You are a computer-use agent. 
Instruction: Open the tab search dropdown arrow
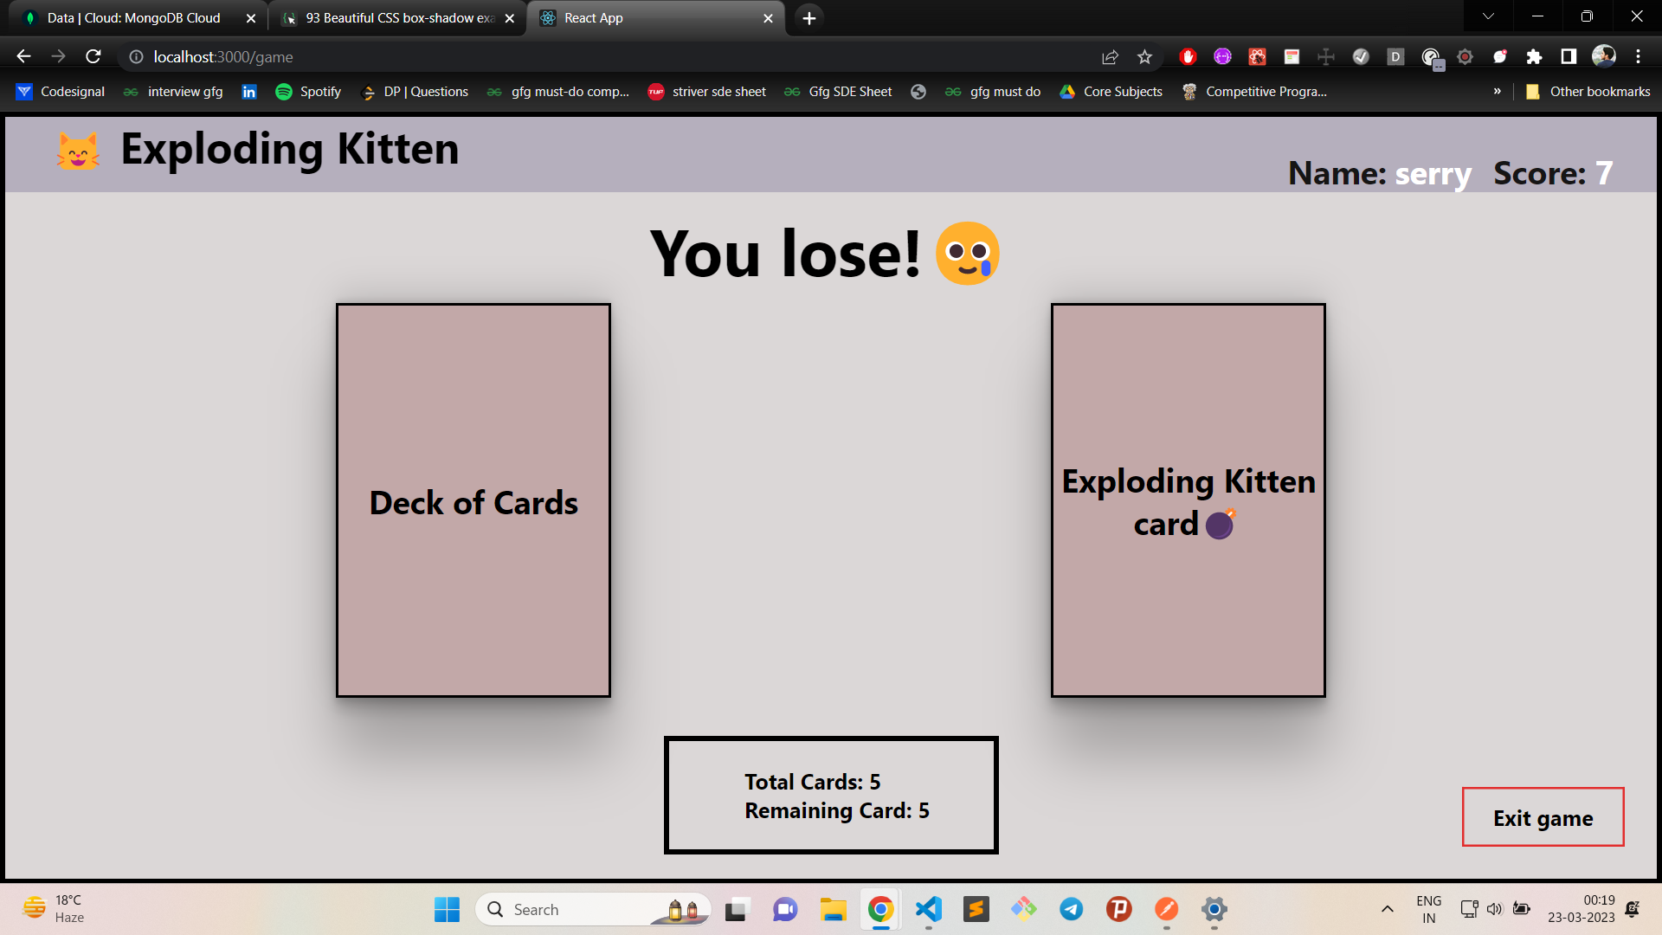click(x=1488, y=16)
